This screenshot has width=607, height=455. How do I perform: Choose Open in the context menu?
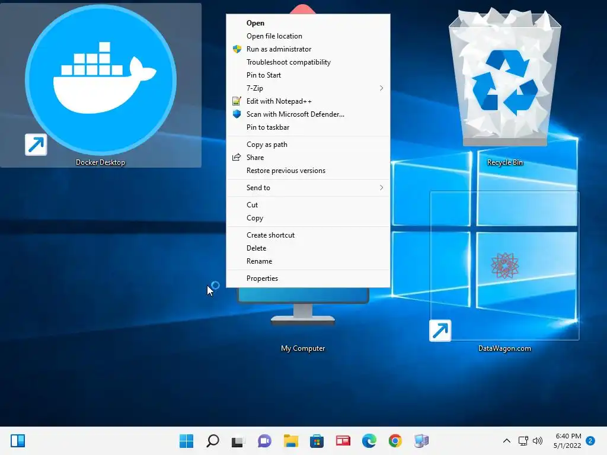tap(308, 23)
